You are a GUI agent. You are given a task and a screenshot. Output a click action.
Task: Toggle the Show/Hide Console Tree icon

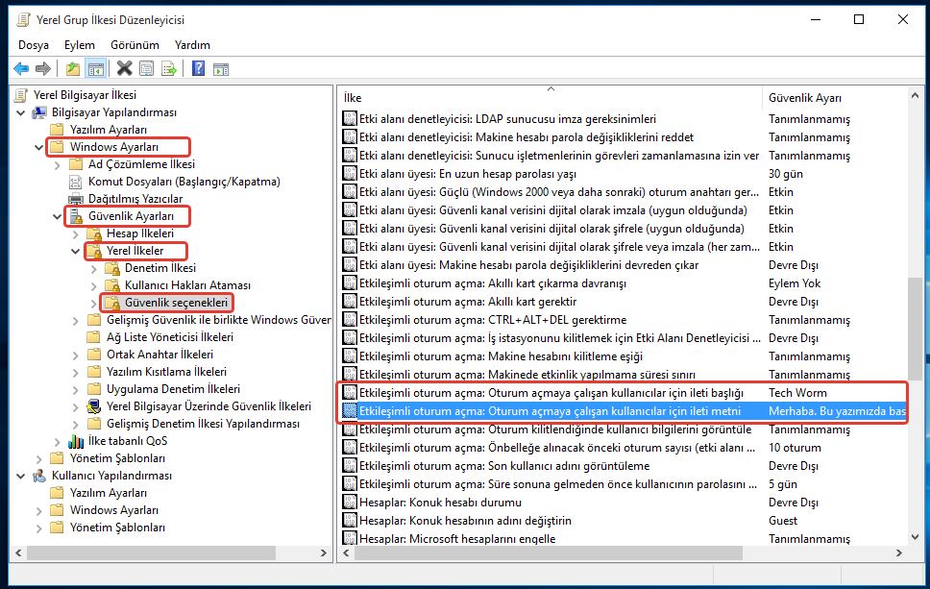click(95, 68)
